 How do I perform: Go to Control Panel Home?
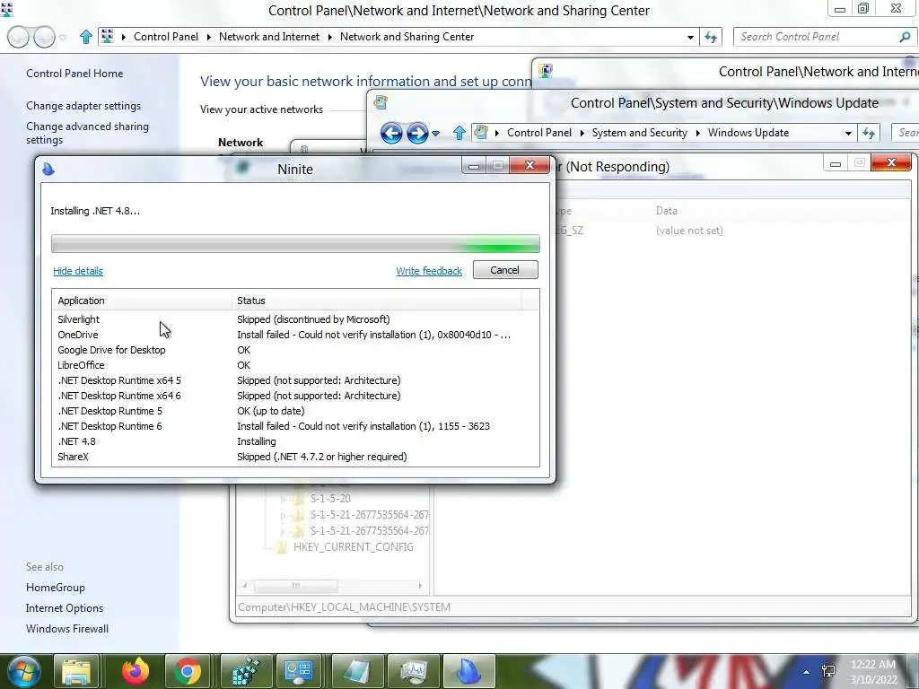(74, 74)
